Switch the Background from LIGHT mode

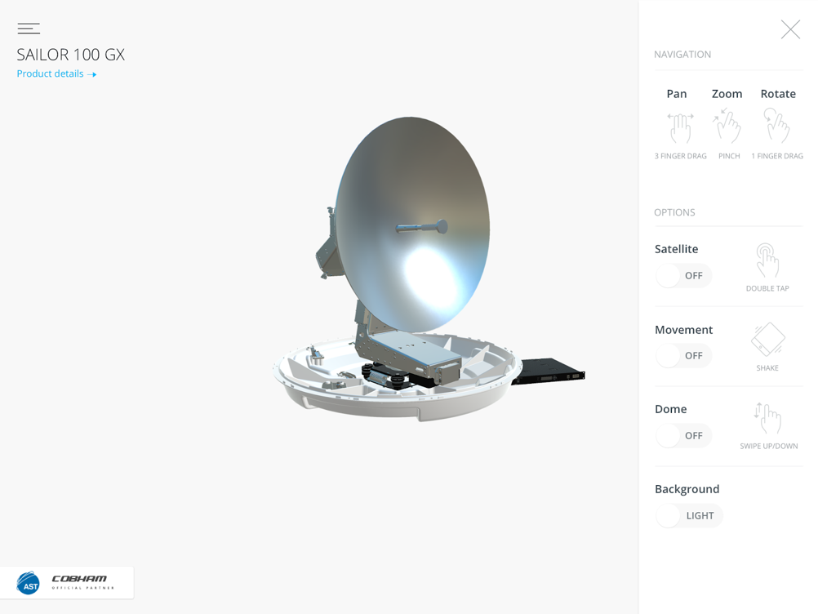[689, 515]
